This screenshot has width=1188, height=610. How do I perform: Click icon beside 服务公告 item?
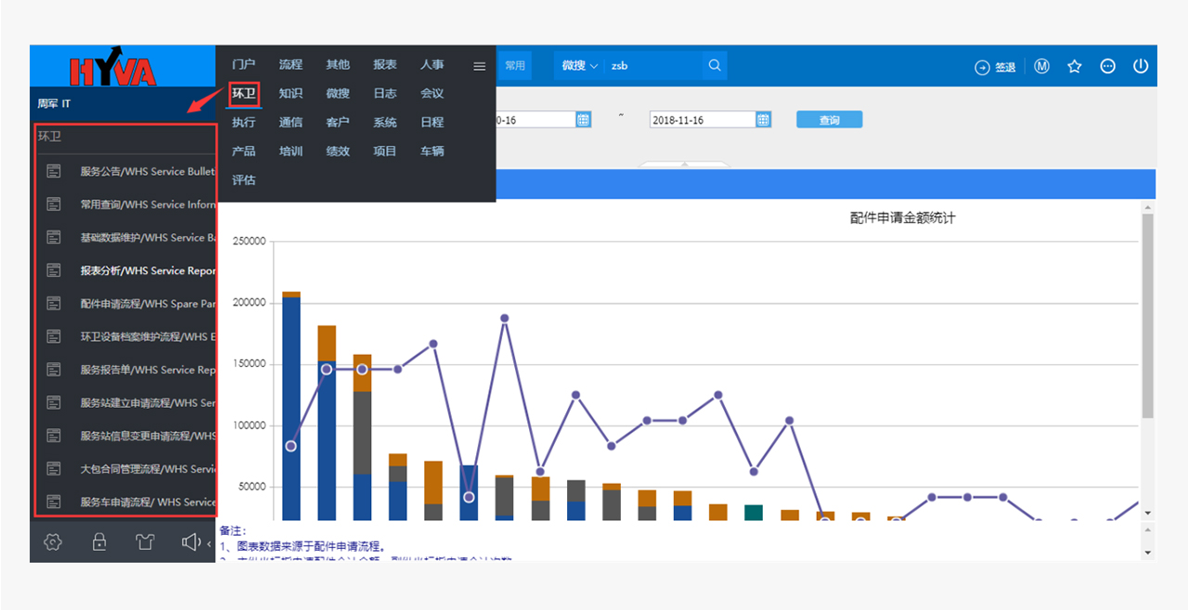pyautogui.click(x=54, y=171)
